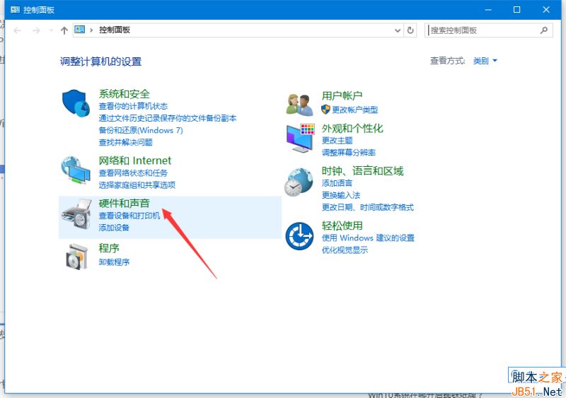Expand the address bar history dropdown

click(398, 30)
